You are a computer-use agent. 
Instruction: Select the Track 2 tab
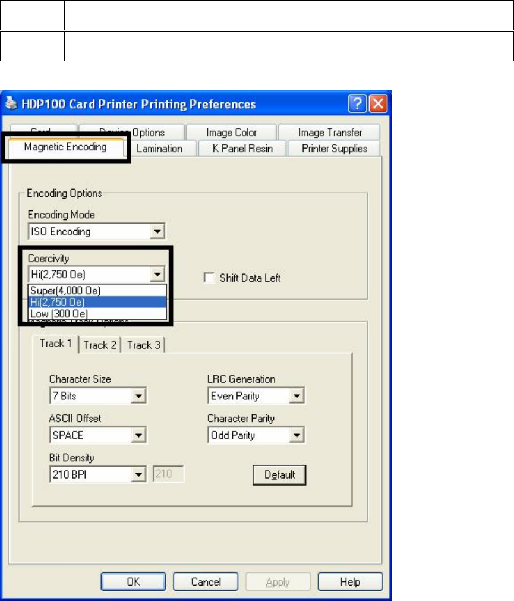100,345
